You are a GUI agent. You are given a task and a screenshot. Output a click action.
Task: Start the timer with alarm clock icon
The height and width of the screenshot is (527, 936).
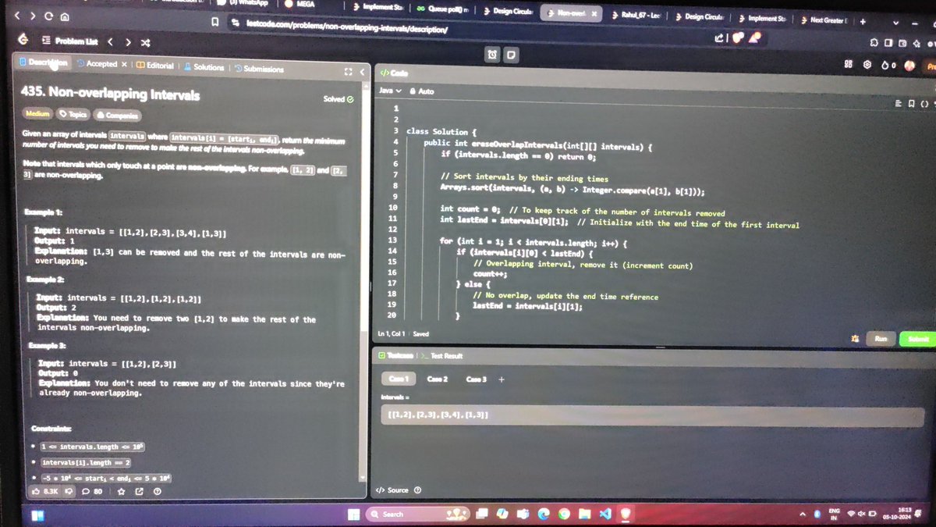(493, 55)
